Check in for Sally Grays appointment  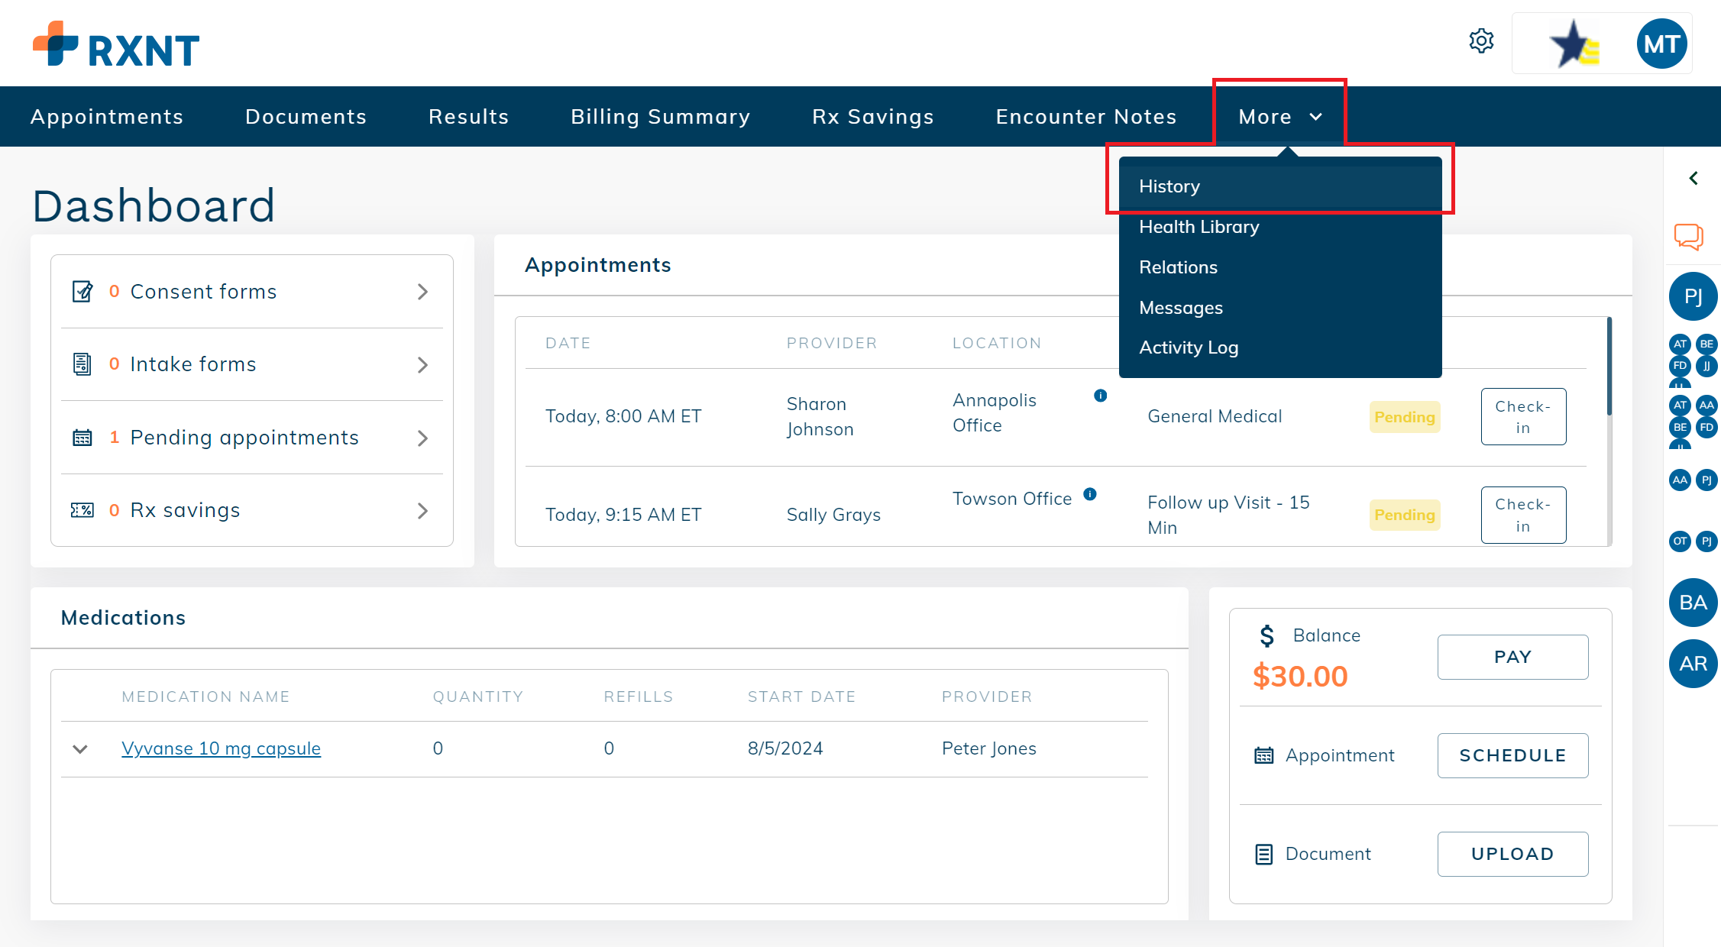coord(1523,516)
